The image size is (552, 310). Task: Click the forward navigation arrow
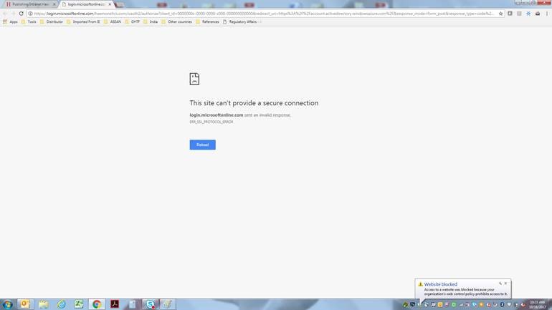13,14
